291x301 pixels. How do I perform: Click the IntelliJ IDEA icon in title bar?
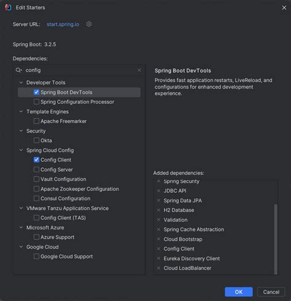[9, 7]
